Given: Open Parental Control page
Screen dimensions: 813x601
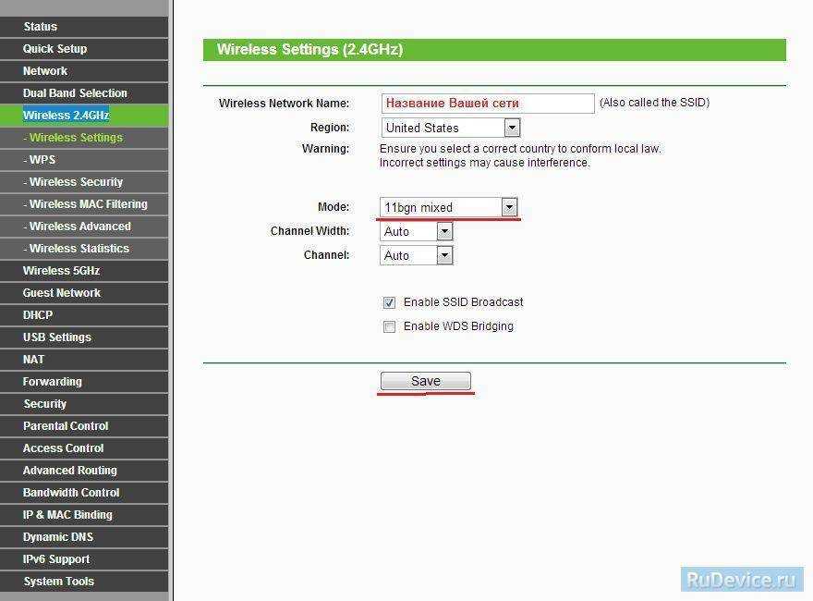Looking at the screenshot, I should [x=66, y=426].
